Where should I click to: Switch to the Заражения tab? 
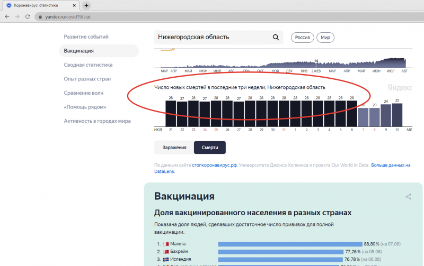click(x=174, y=148)
